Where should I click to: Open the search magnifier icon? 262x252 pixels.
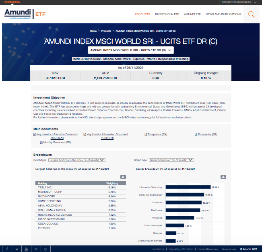251,14
